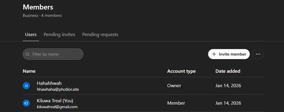Click the Owner account type for Hahahhwah
The height and width of the screenshot is (112, 284).
click(174, 86)
